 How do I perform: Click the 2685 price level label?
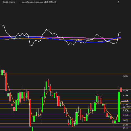click(125, 128)
